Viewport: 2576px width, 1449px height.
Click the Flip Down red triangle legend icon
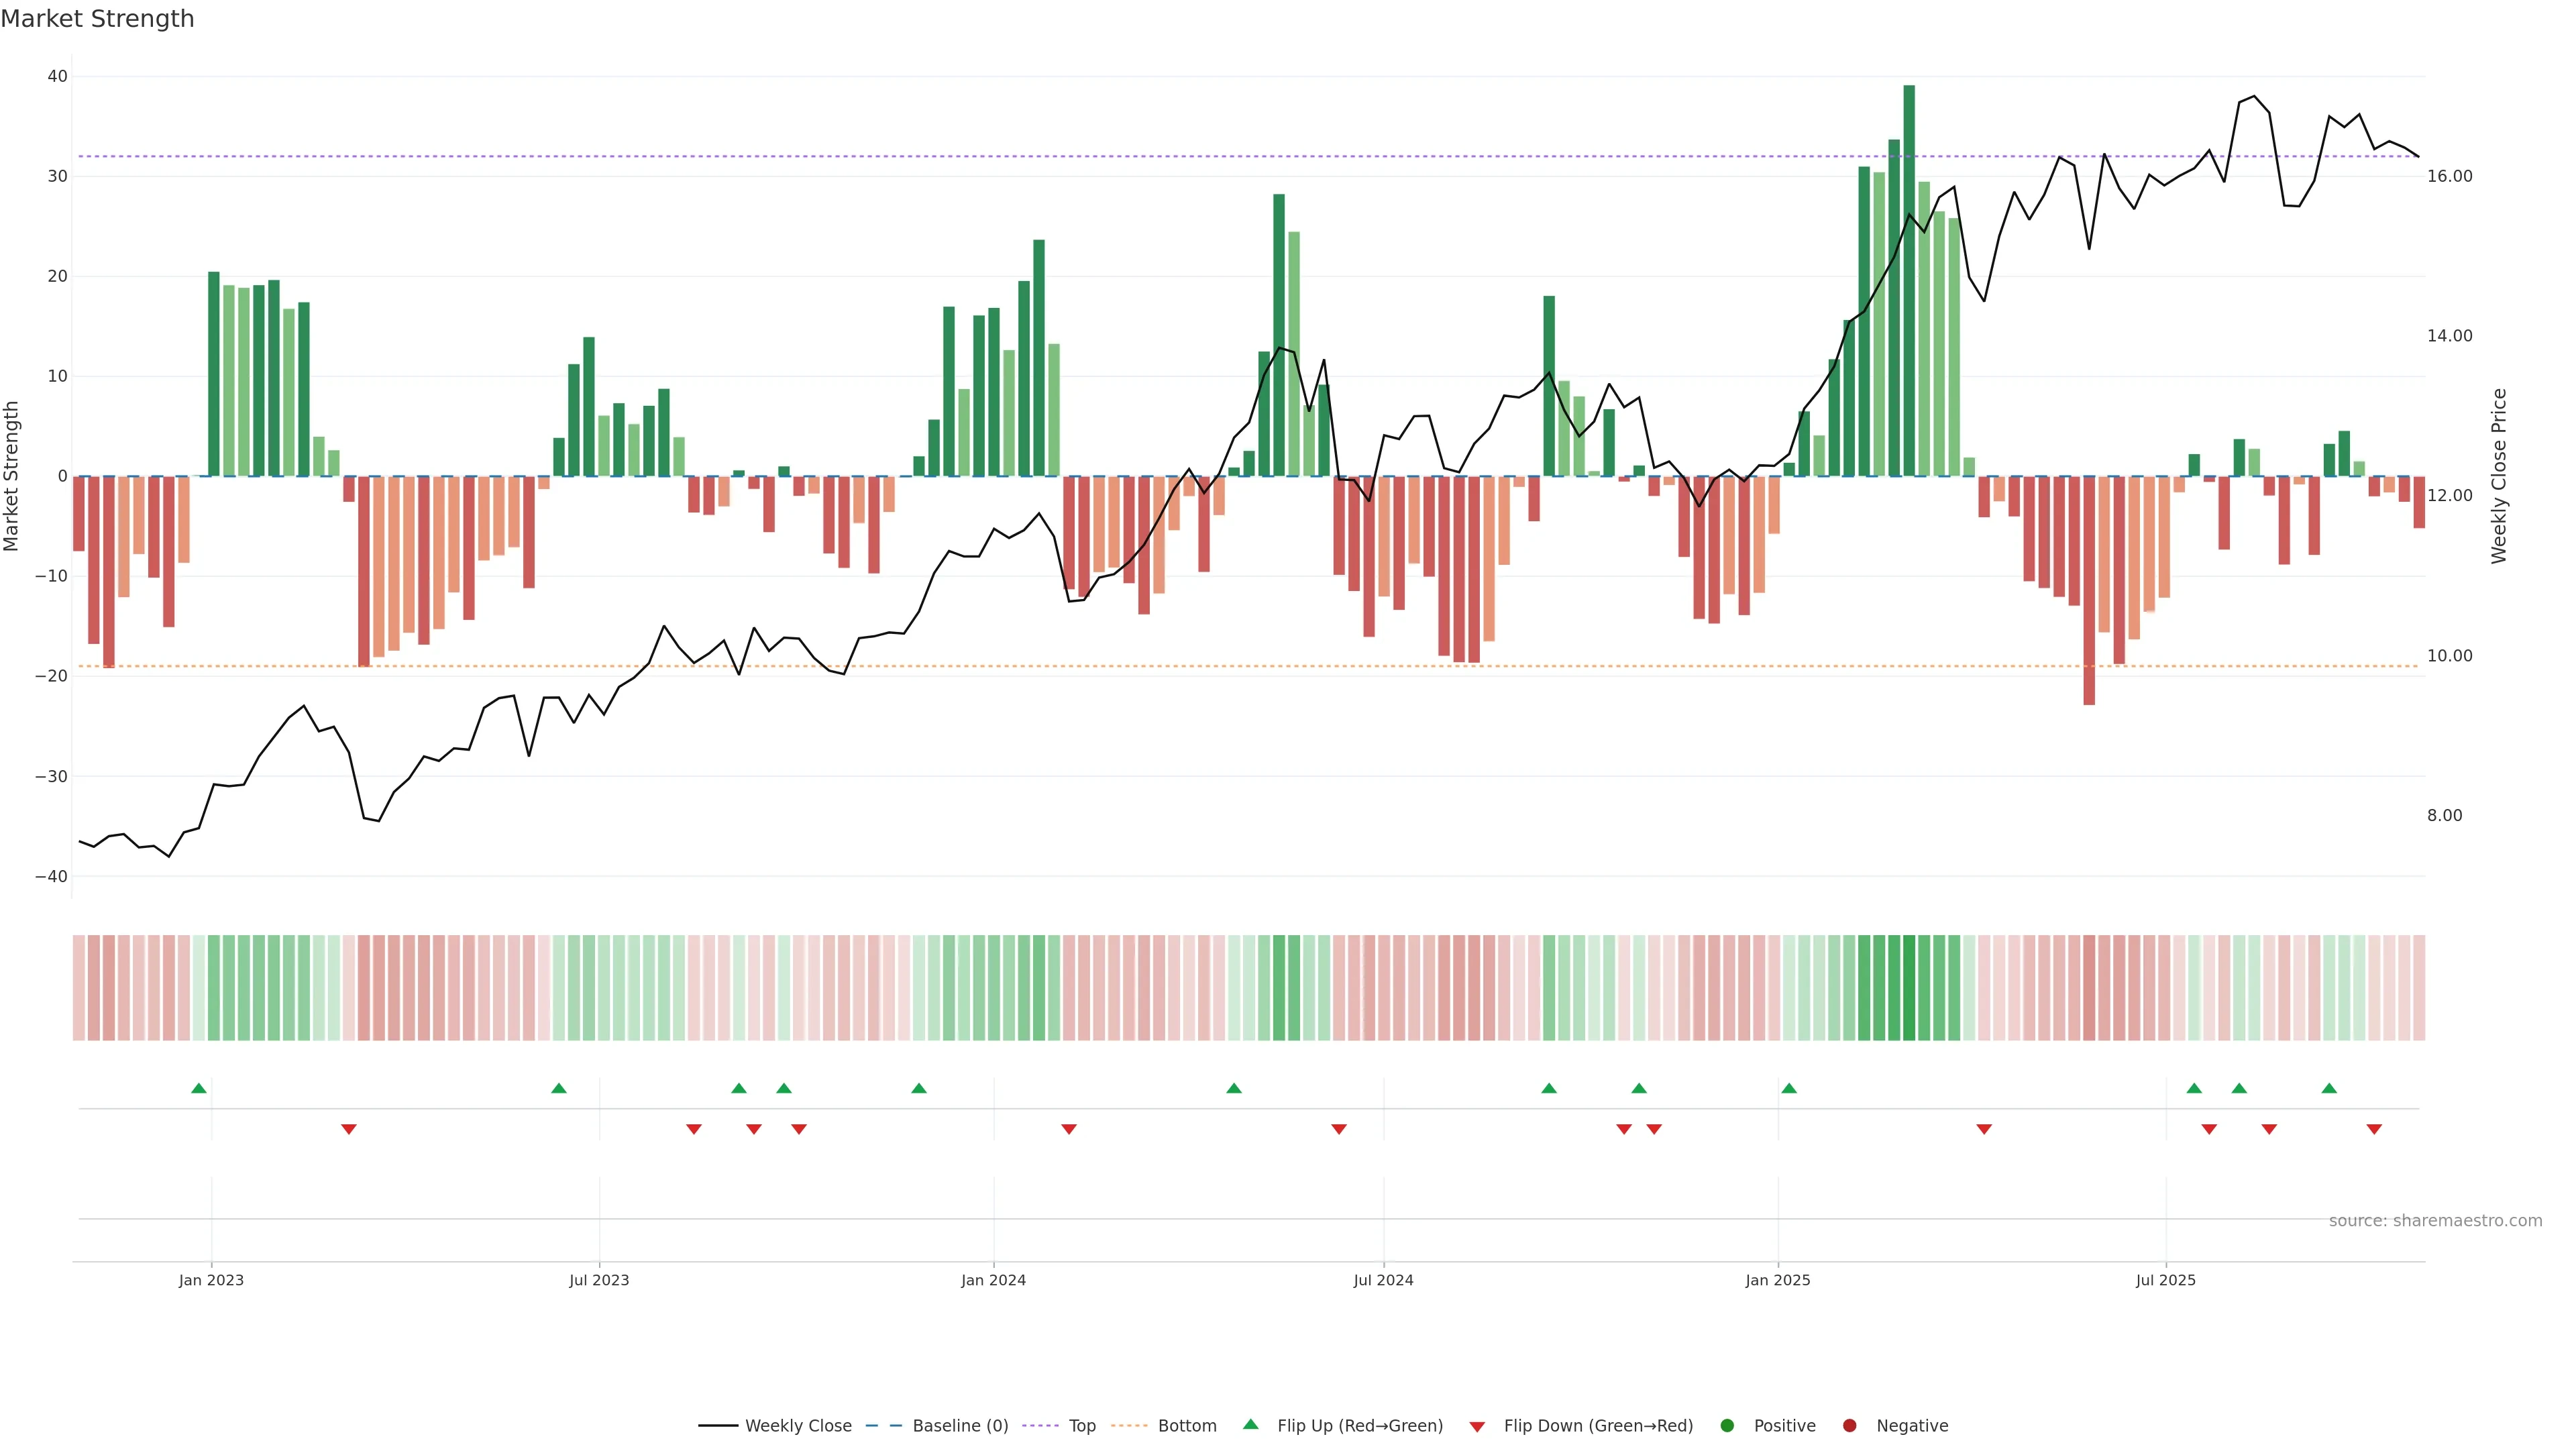[1477, 1426]
